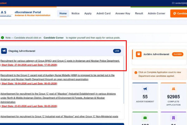Click the purple building stat icon
187x125 pixels.
pos(173,118)
